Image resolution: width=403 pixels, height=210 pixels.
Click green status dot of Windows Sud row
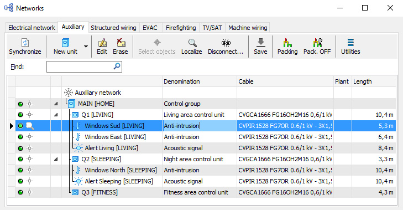coord(20,126)
